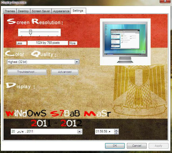Switch to the Themes tab
The image size is (172, 153).
(10, 11)
